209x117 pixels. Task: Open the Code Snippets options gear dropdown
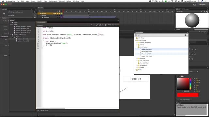click(x=186, y=35)
